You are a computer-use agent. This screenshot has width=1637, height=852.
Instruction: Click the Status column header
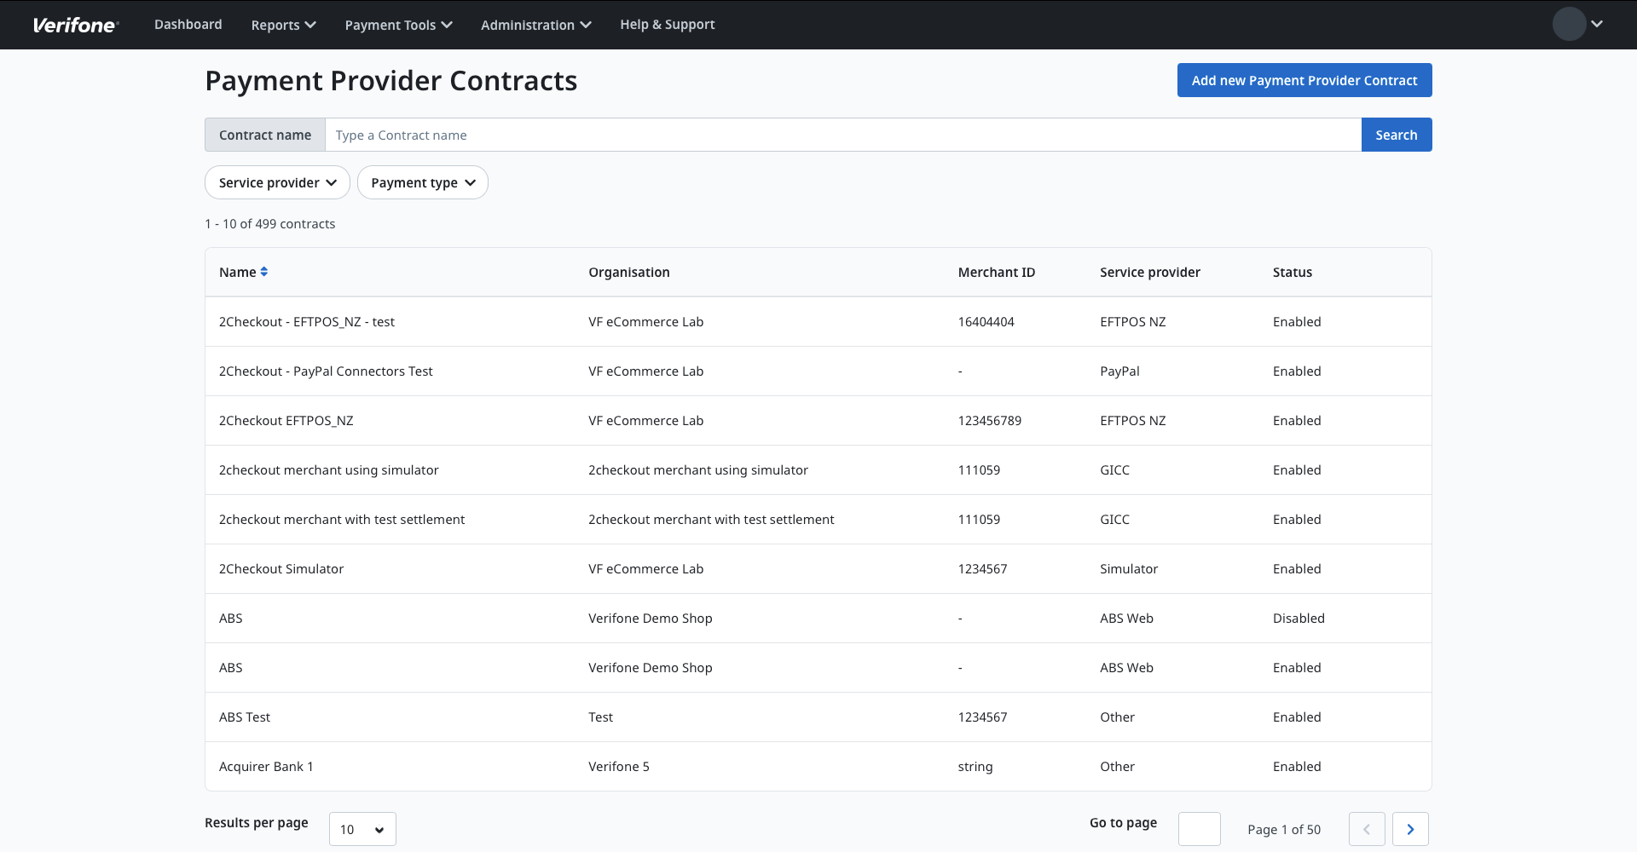point(1292,272)
